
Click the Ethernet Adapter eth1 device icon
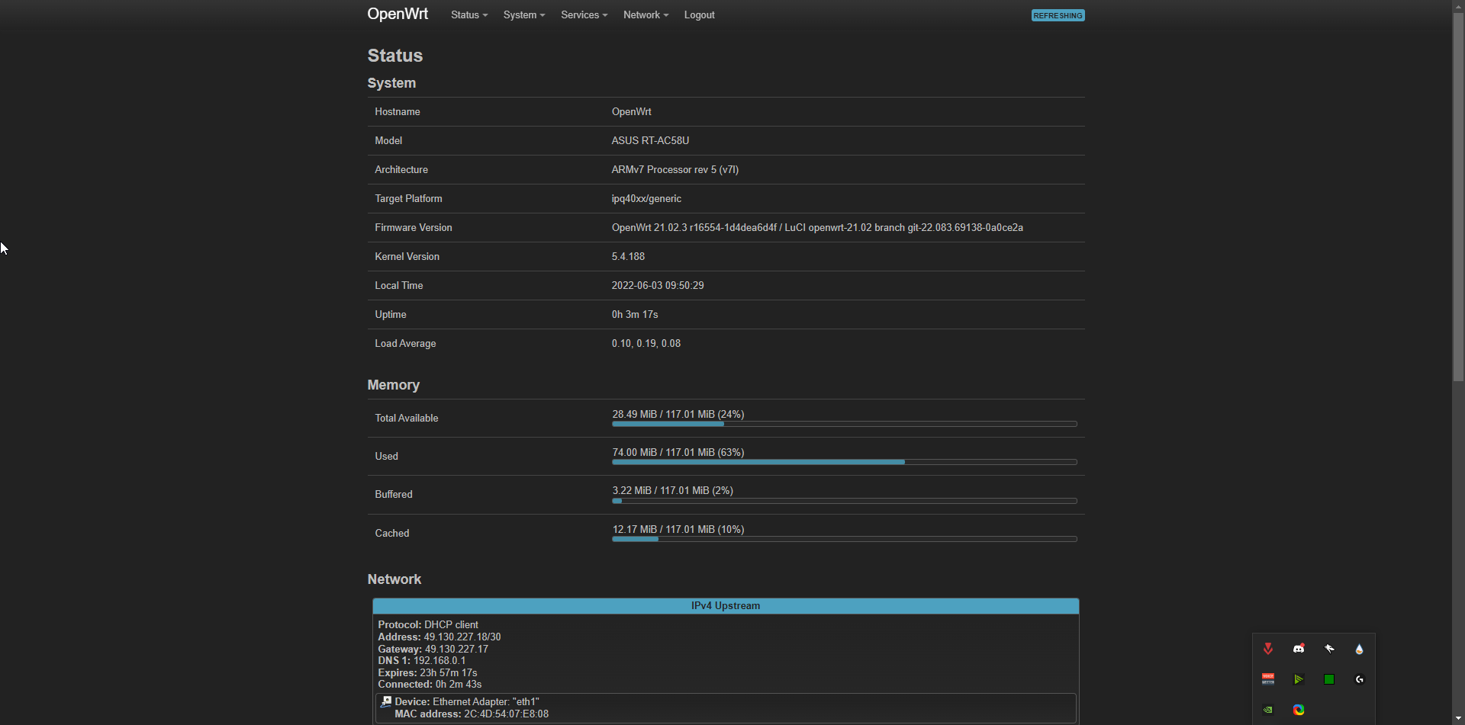click(385, 701)
